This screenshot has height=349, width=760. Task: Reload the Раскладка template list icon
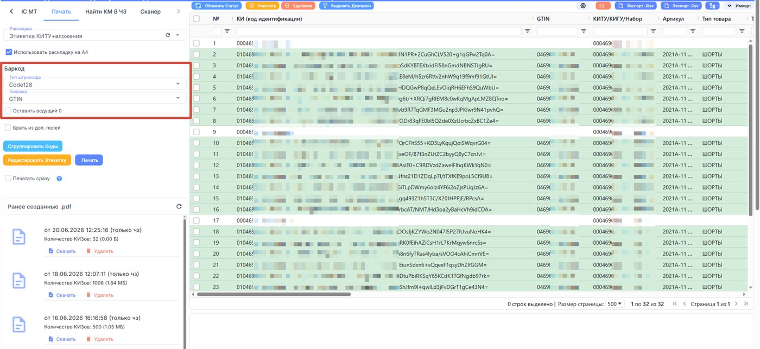[168, 35]
